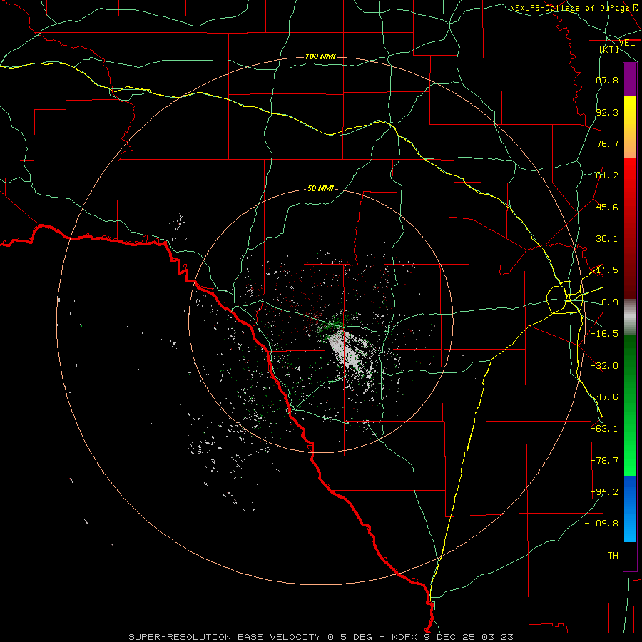Select the -94.2 scale value
Screen dimensions: 642x642
[x=604, y=492]
